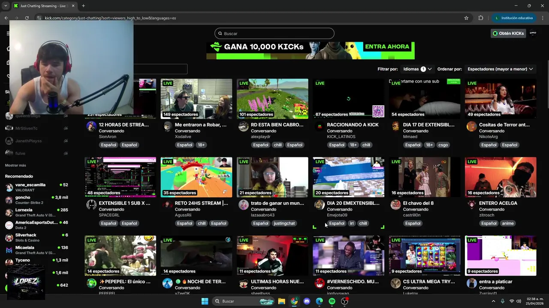Image resolution: width=549 pixels, height=308 pixels.
Task: Click the Obtén KICKs button
Action: [508, 33]
